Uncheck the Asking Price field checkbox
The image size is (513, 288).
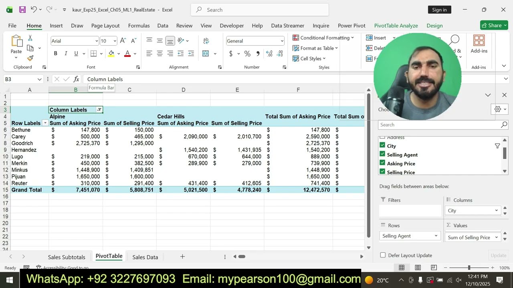tap(382, 163)
